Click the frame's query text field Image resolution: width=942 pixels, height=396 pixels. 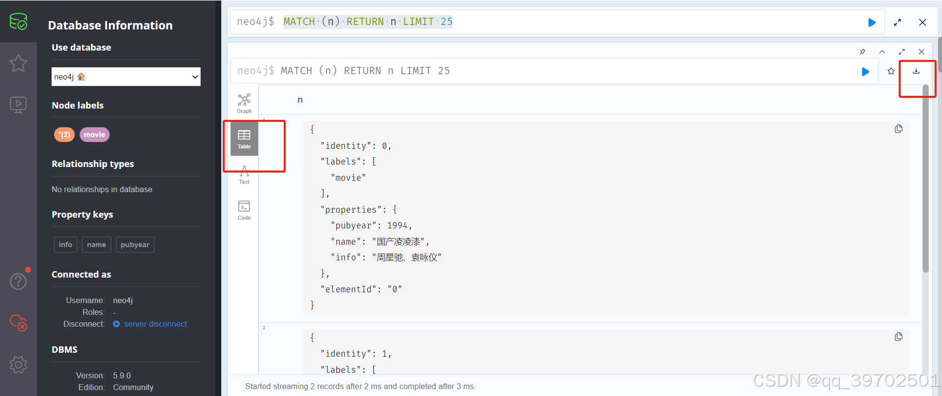[554, 71]
